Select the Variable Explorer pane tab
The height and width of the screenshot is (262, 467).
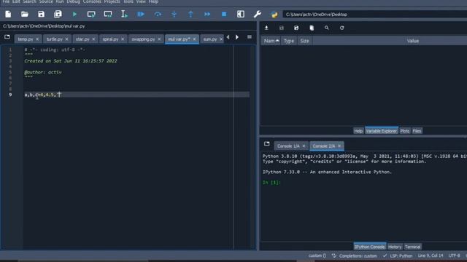pos(381,131)
